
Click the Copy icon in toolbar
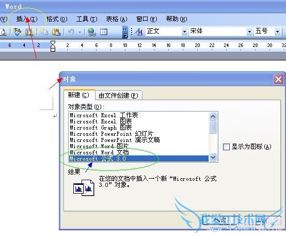click(44, 32)
